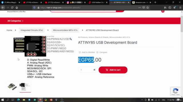
Task: Open the Firefox home page icon
Action: [17, 8]
